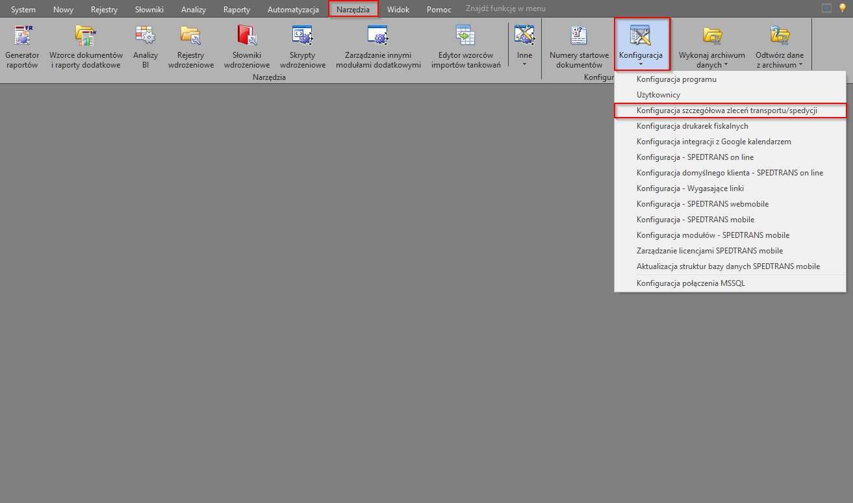The image size is (853, 503).
Task: Select Konfiguracja szczegółowa zleceń transportu/spedycji
Action: pos(726,110)
